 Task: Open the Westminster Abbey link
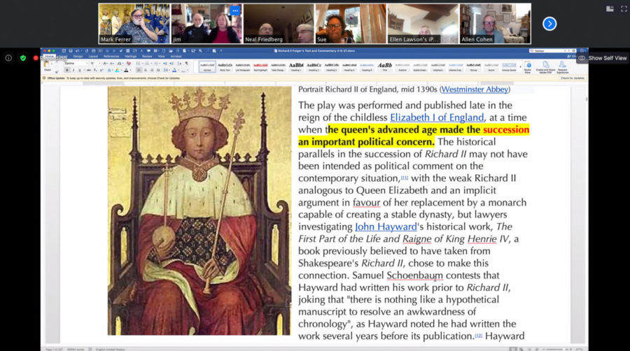(475, 89)
